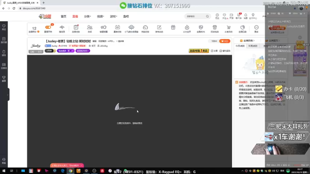
Task: Click the Jusley streamer avatar
Action: pos(36,46)
